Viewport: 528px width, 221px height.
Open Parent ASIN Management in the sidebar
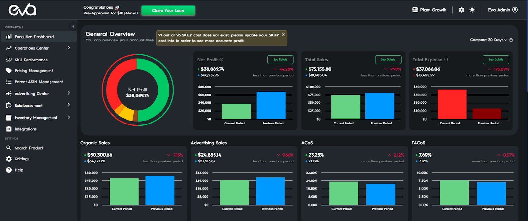coord(39,82)
